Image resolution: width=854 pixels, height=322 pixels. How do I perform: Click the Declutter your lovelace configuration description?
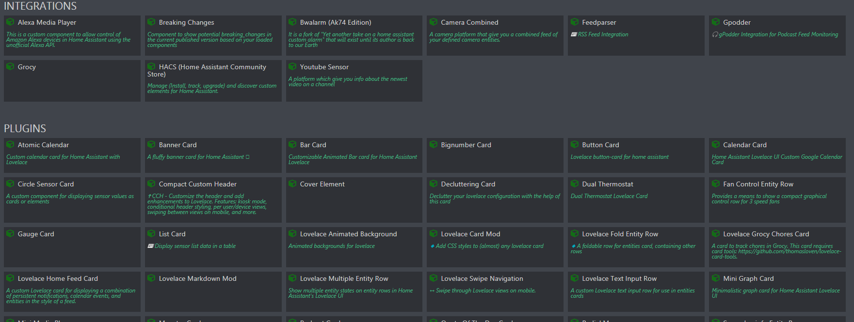(495, 199)
